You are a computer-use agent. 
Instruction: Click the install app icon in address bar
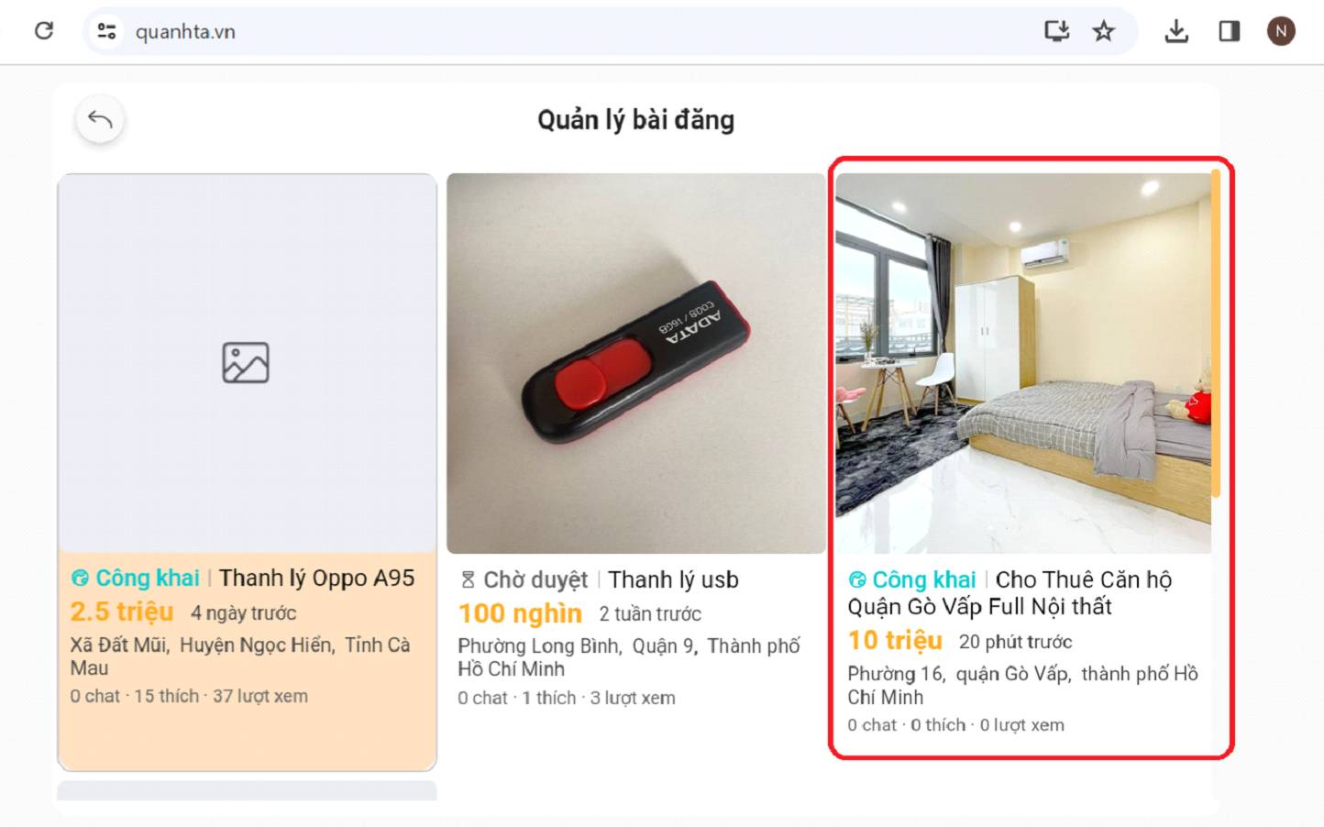click(x=1057, y=31)
